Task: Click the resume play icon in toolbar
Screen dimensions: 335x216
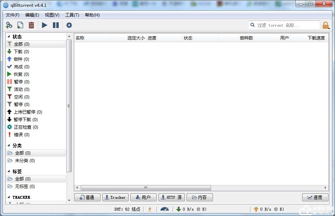Action: tap(44, 25)
